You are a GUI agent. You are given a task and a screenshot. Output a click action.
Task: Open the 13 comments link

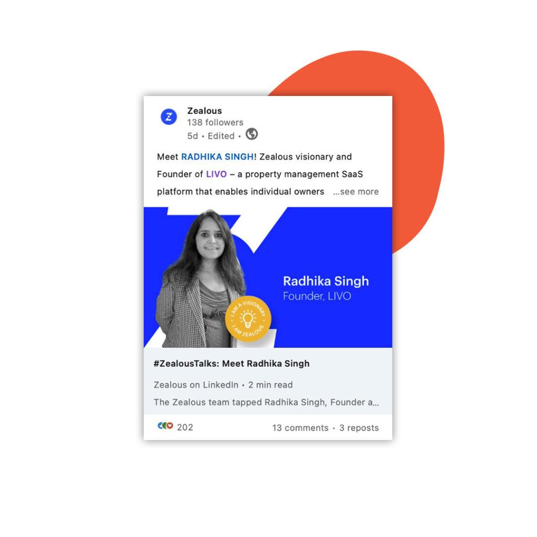300,428
